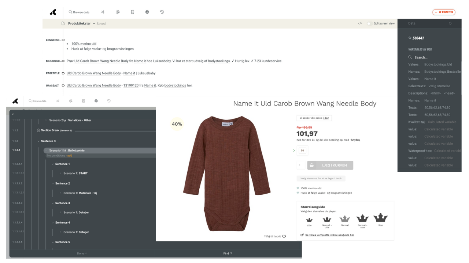Click the basket icon on Læg i kurven button
The height and width of the screenshot is (263, 469).
[x=312, y=165]
